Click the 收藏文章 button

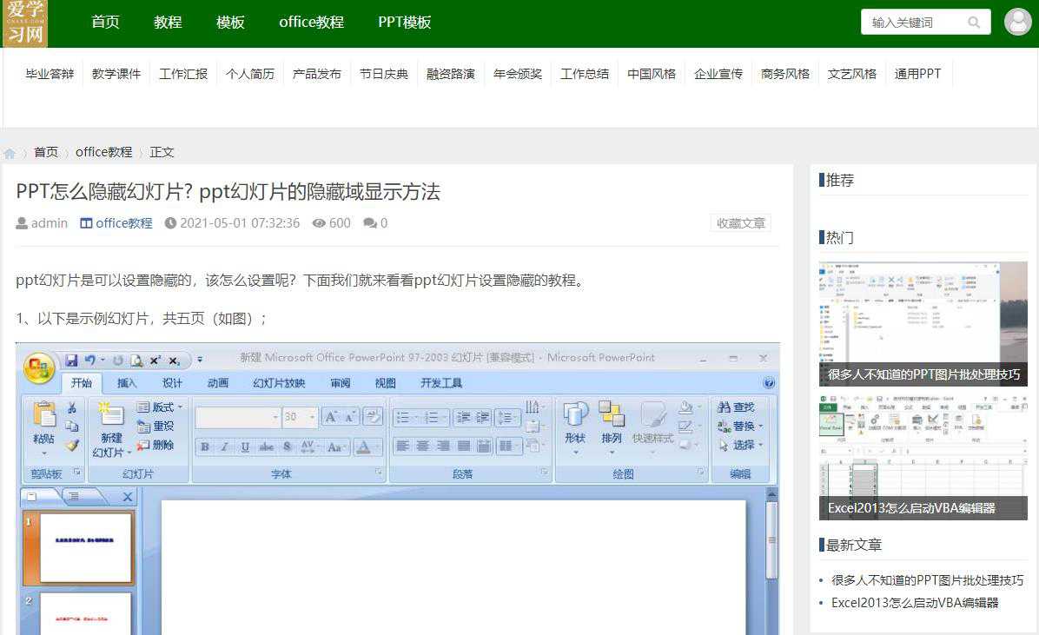pos(740,223)
